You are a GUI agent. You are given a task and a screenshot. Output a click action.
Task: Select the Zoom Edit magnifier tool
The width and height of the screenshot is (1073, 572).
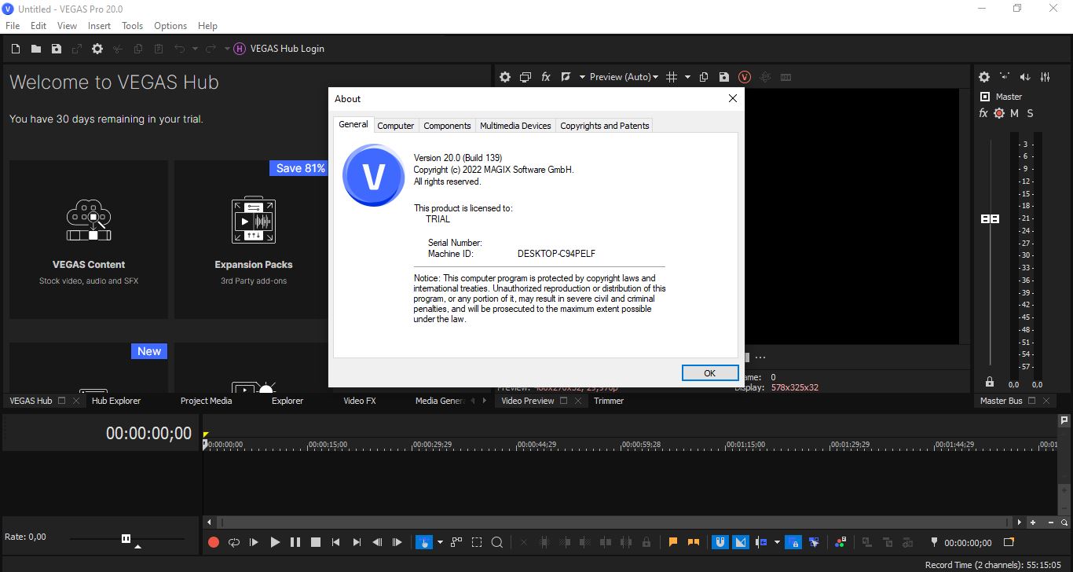(x=497, y=542)
